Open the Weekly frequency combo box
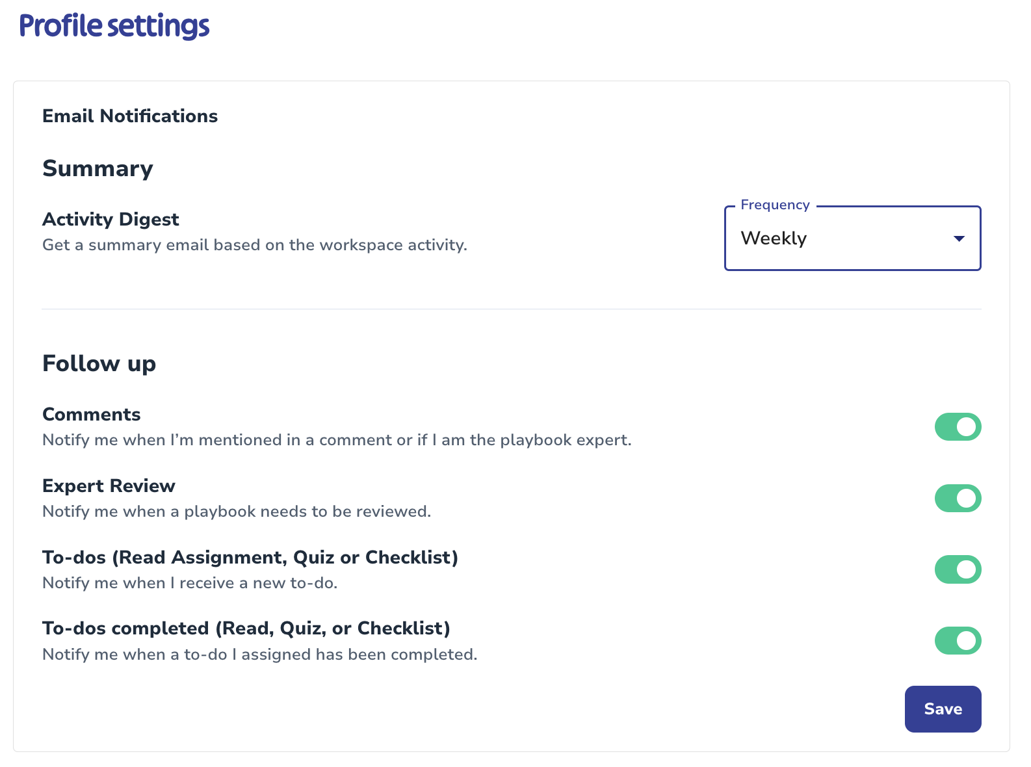 [x=852, y=239]
